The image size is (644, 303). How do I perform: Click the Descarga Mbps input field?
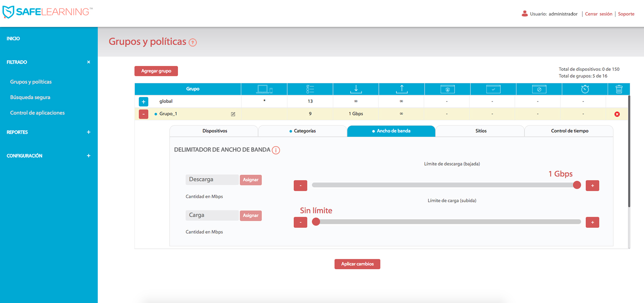(212, 180)
